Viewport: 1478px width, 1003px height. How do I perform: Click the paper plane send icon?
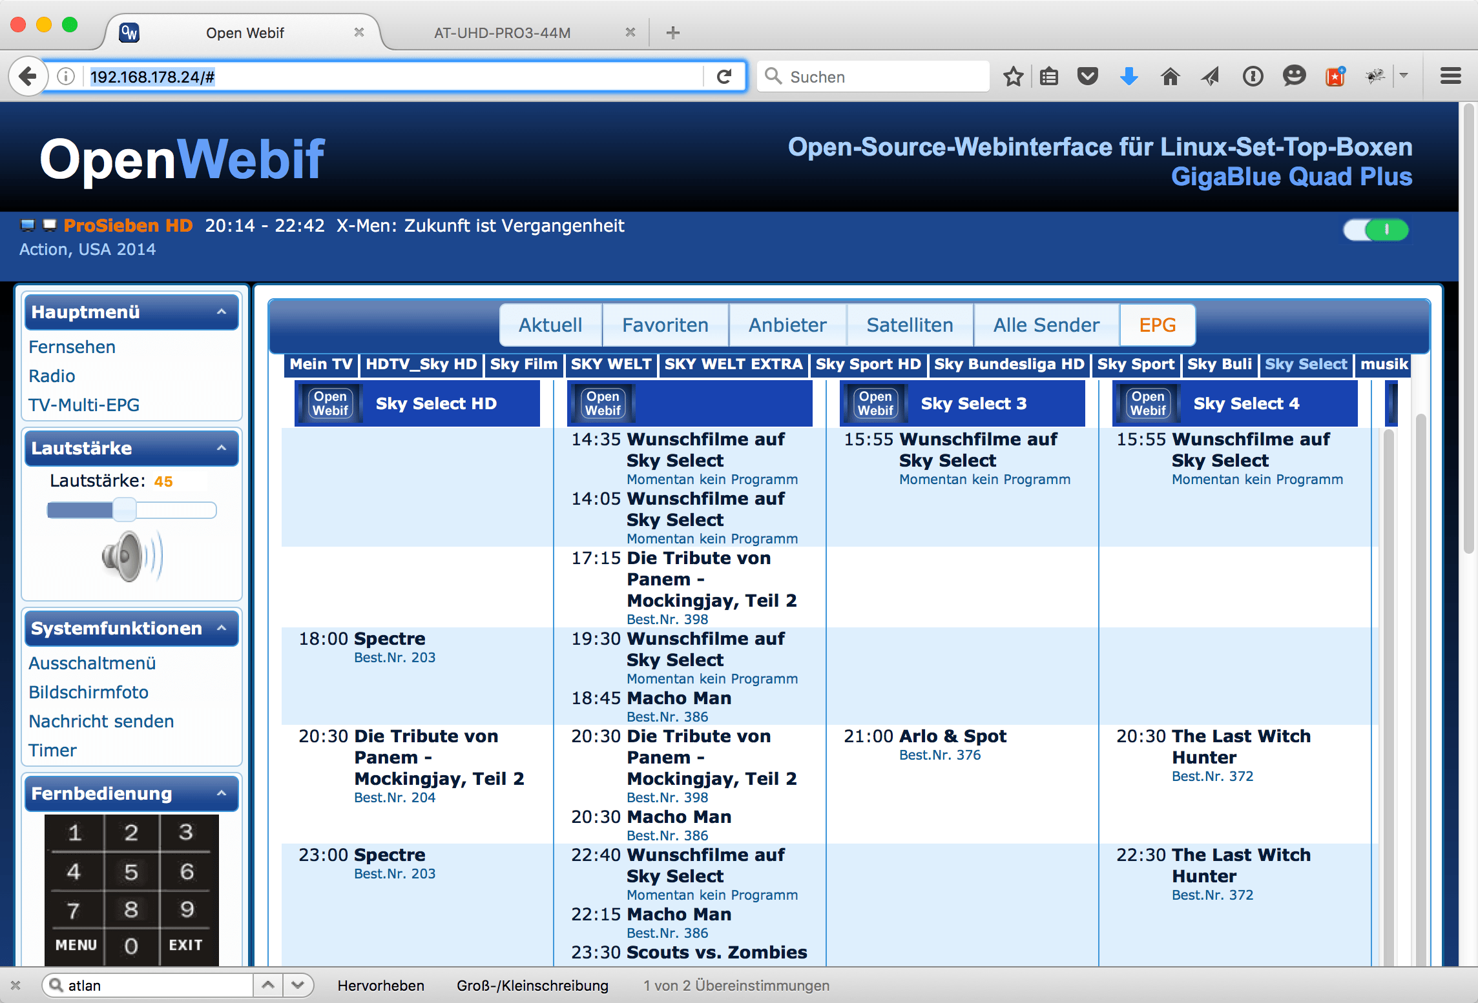click(x=1211, y=77)
